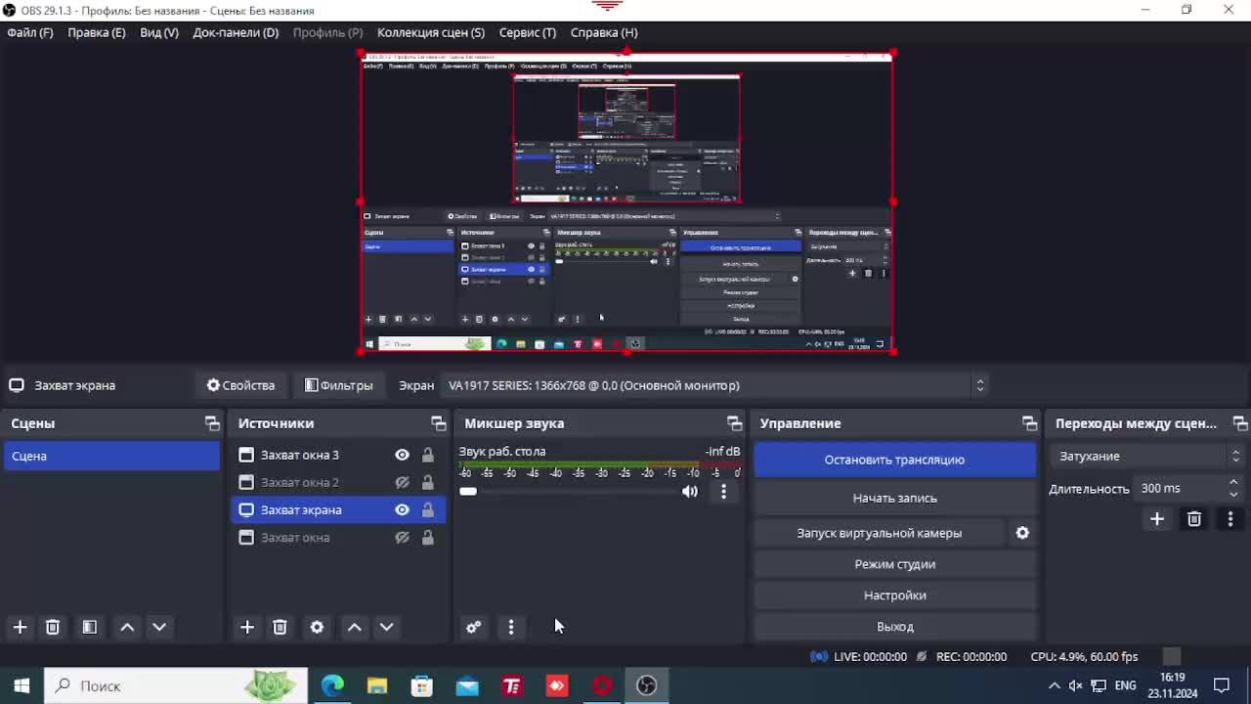Show hidden source Захват окна 2
Viewport: 1251px width, 704px height.
point(402,482)
